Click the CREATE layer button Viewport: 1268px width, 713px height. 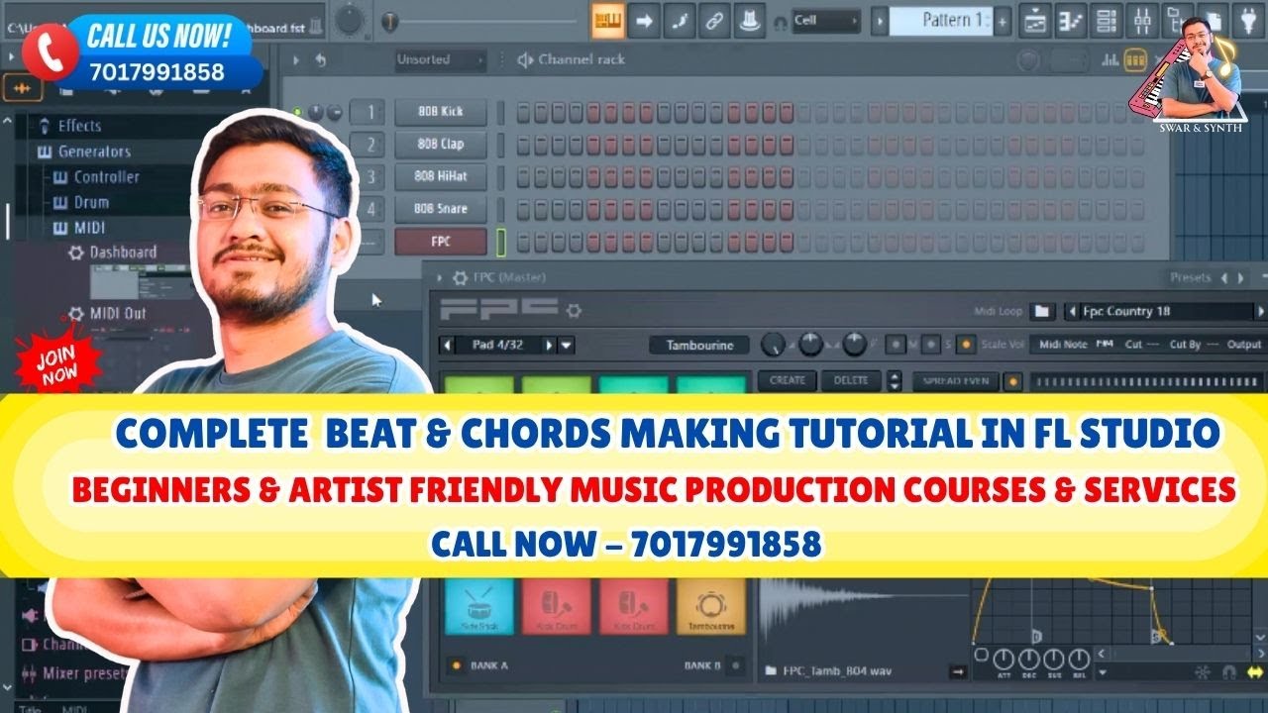[788, 380]
